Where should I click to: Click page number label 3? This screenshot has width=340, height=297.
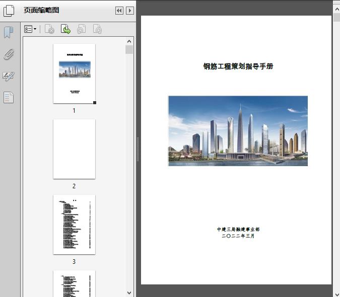point(74,261)
